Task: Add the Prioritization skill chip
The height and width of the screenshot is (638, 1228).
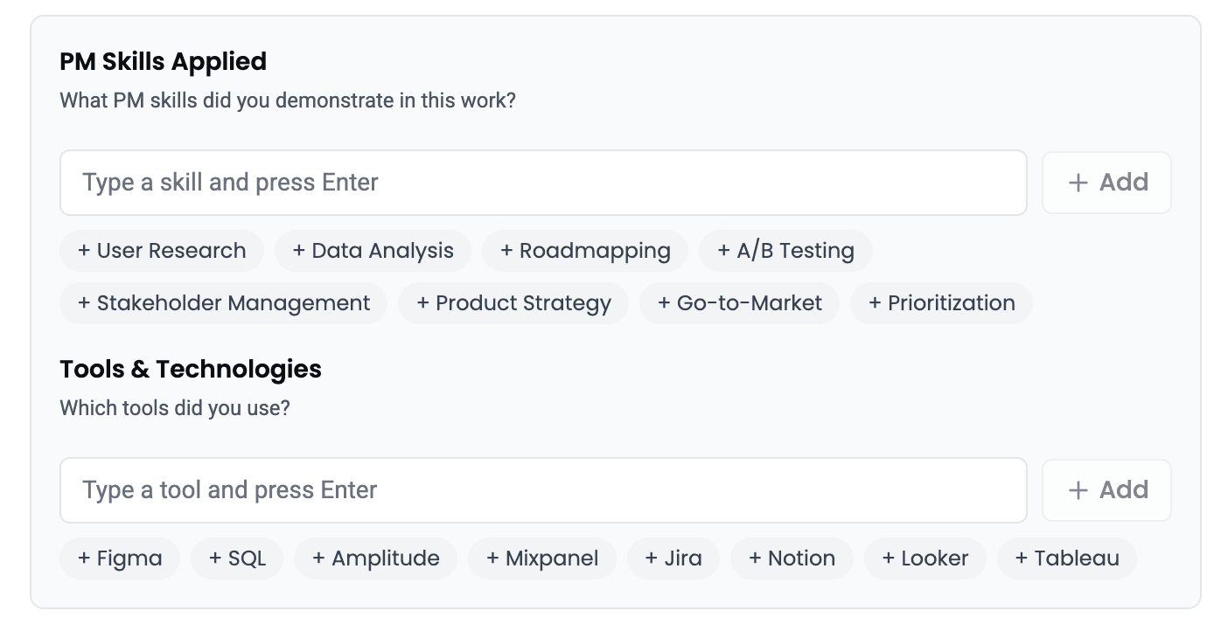Action: point(941,303)
